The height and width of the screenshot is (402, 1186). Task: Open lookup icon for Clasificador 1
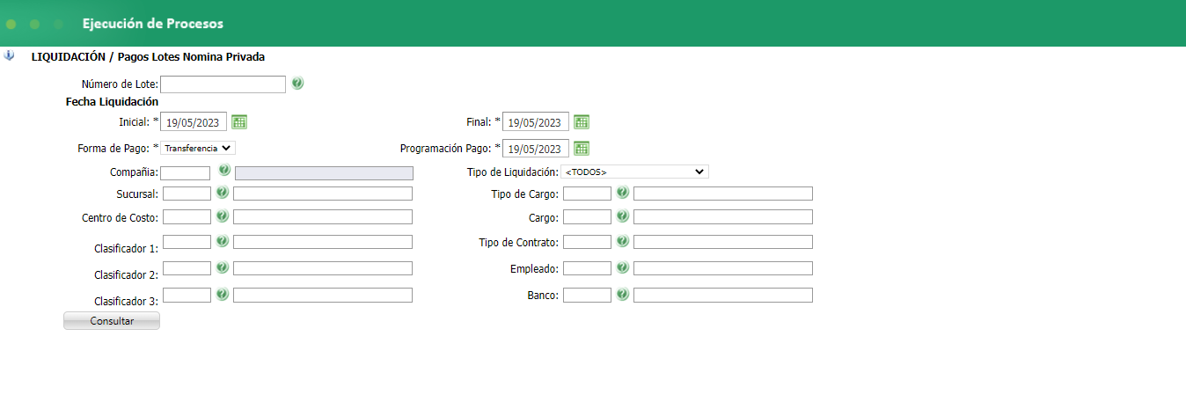tap(223, 241)
